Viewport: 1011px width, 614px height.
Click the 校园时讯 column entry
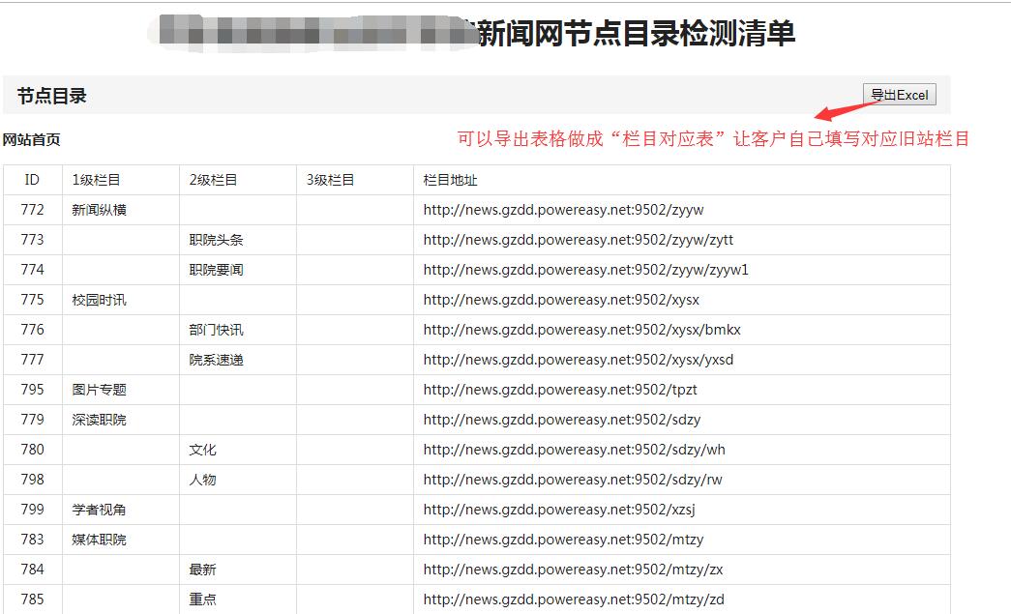(99, 300)
